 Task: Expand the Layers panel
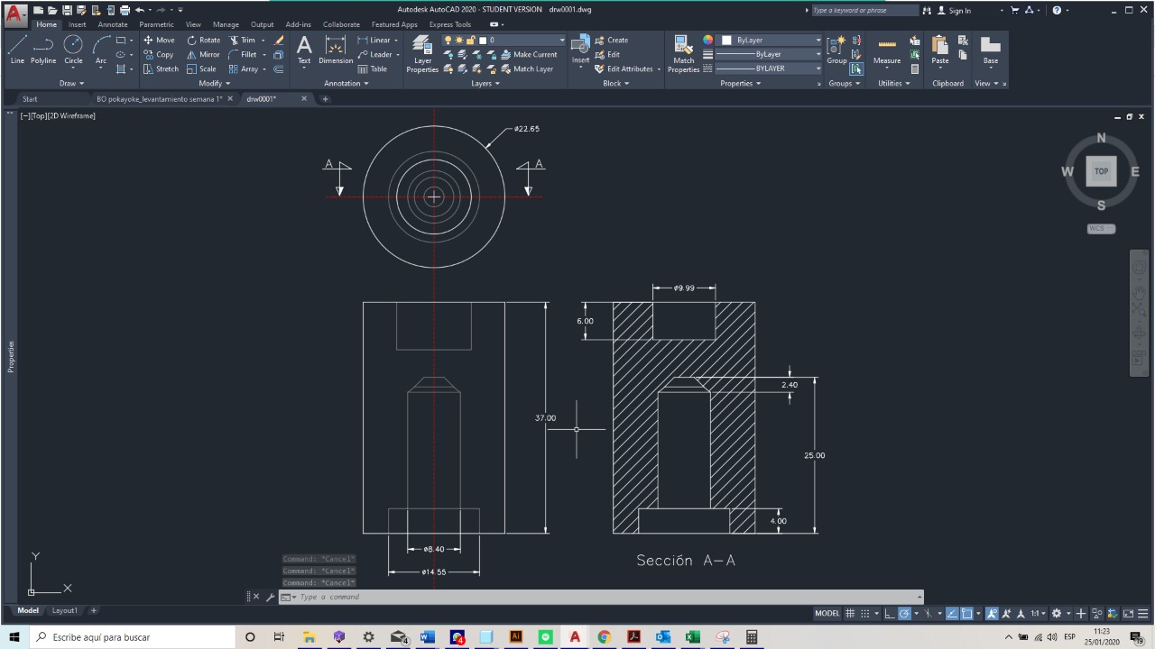pyautogui.click(x=485, y=83)
